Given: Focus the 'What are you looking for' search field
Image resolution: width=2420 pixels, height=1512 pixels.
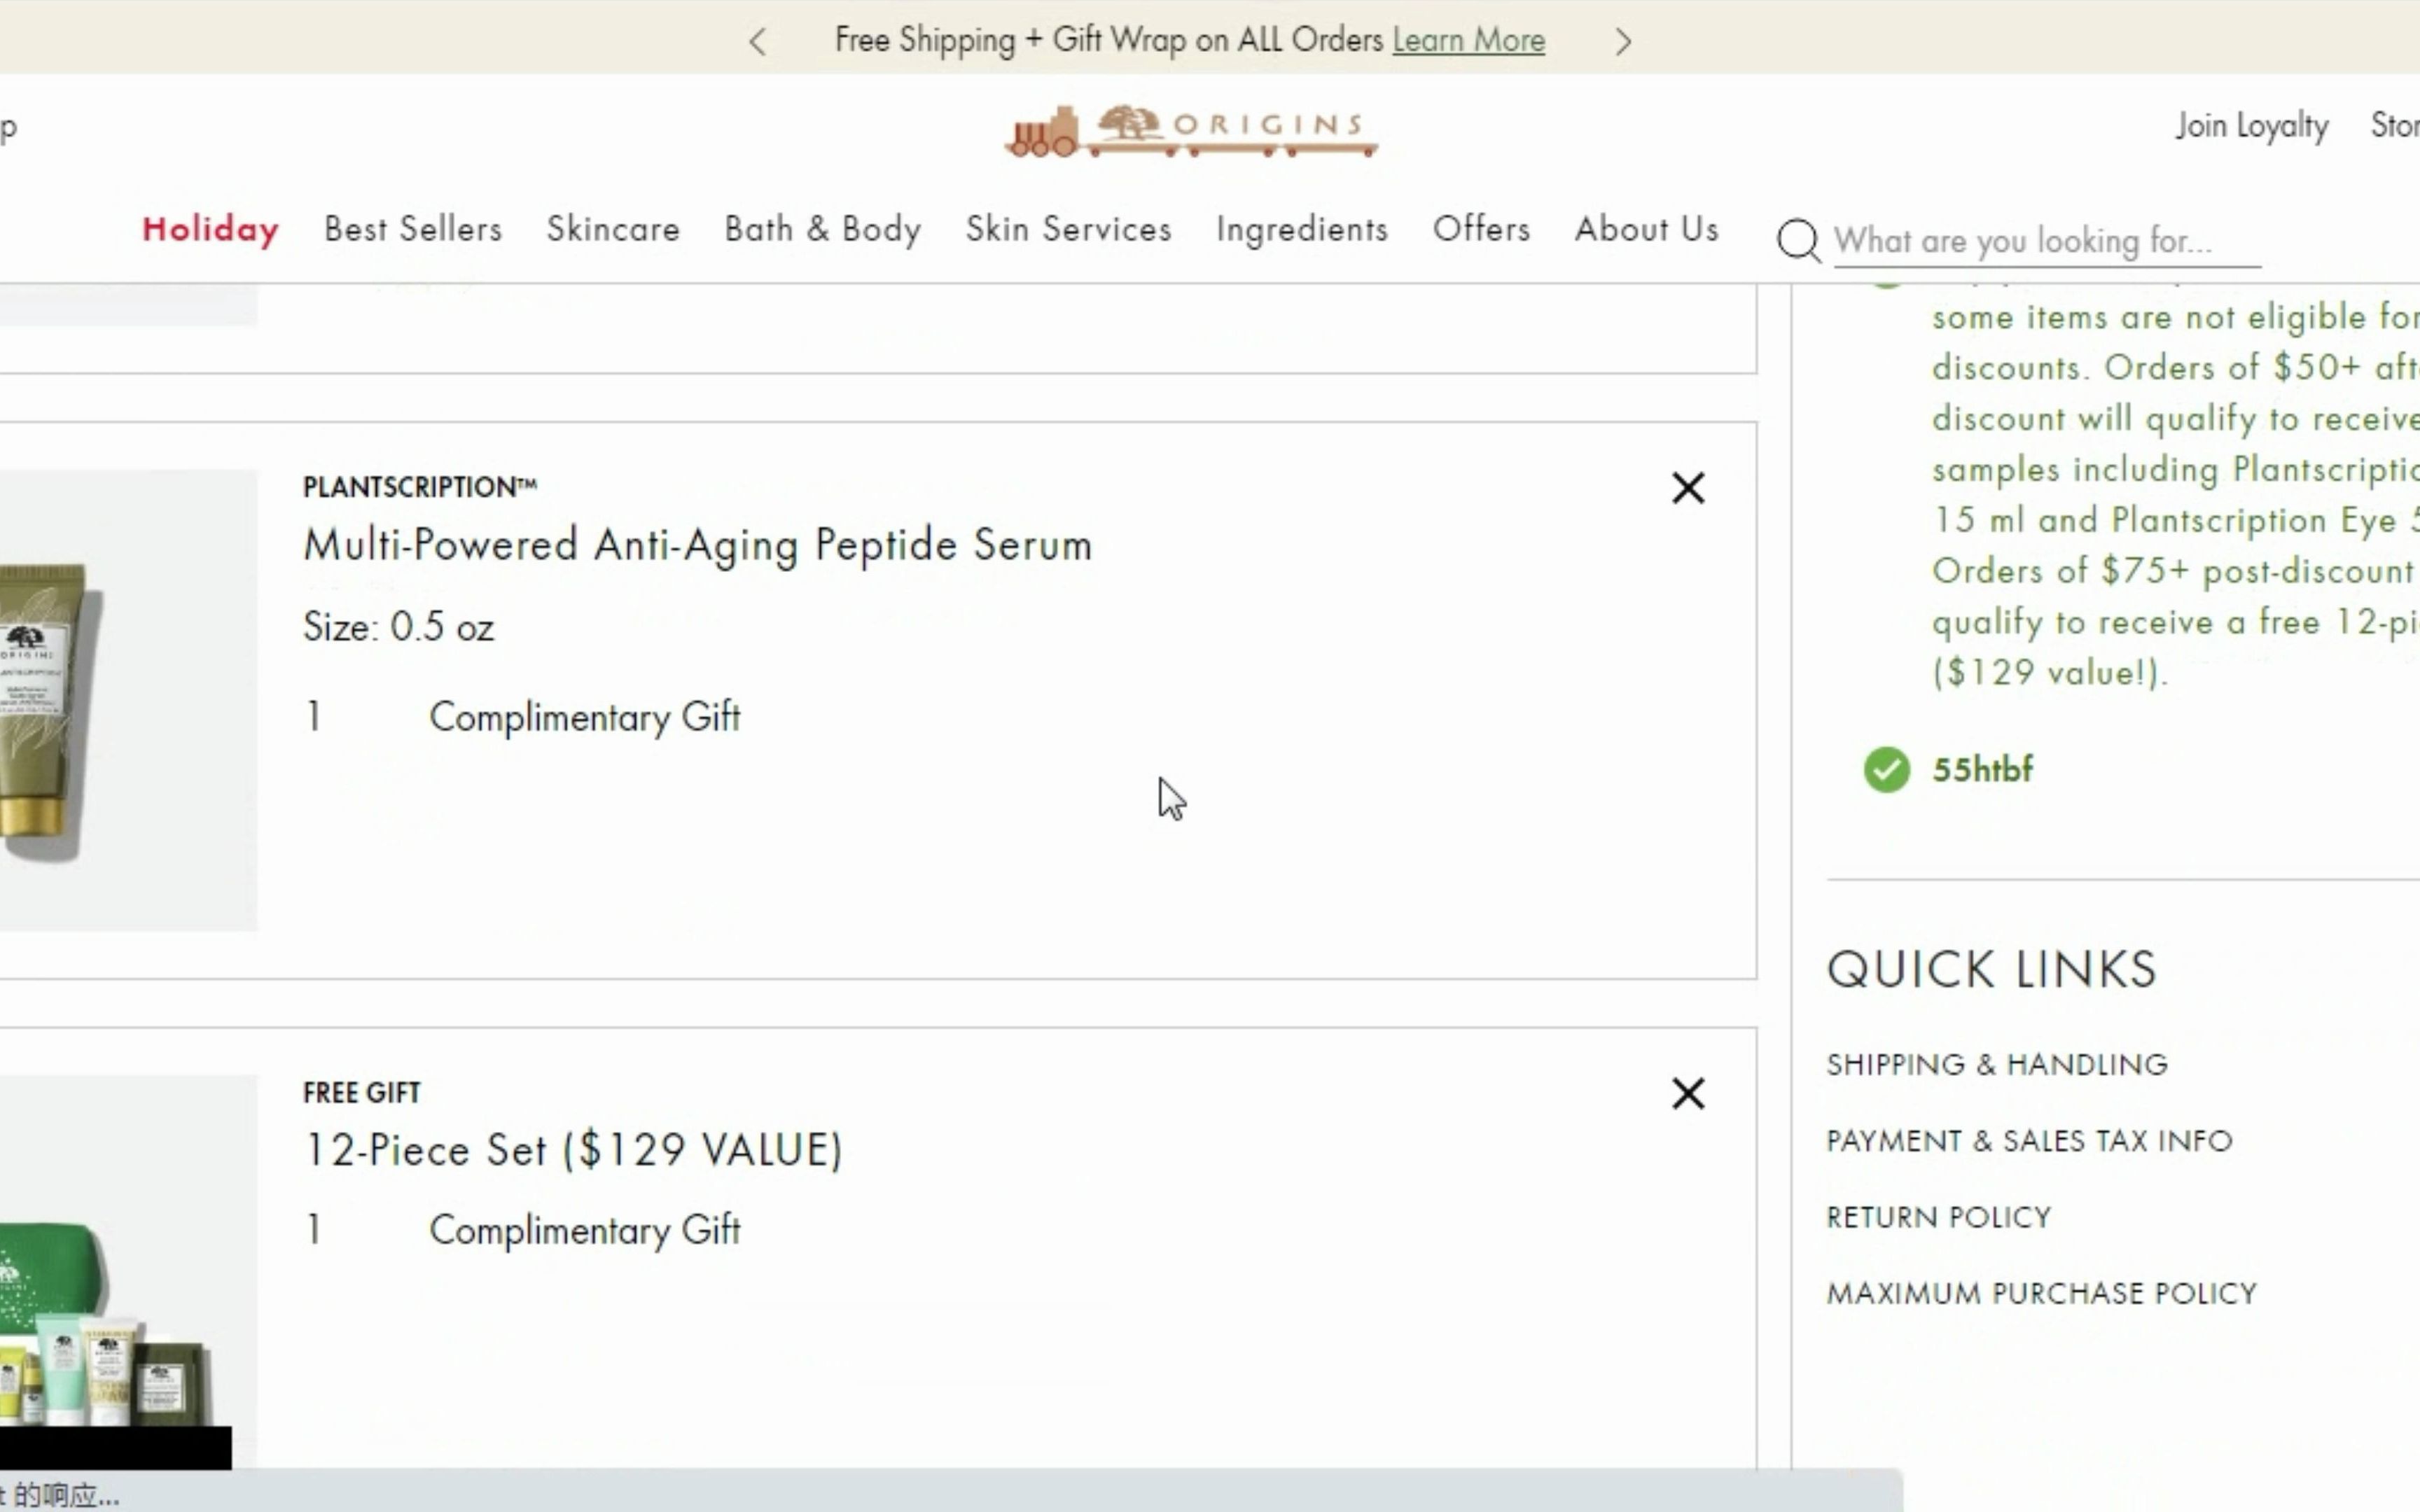Looking at the screenshot, I should [2047, 241].
